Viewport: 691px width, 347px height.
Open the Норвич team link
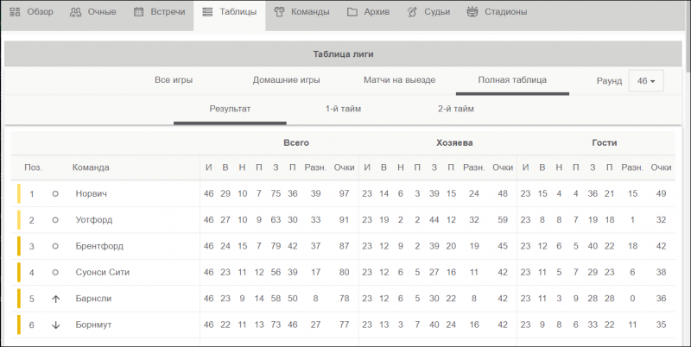pos(92,193)
